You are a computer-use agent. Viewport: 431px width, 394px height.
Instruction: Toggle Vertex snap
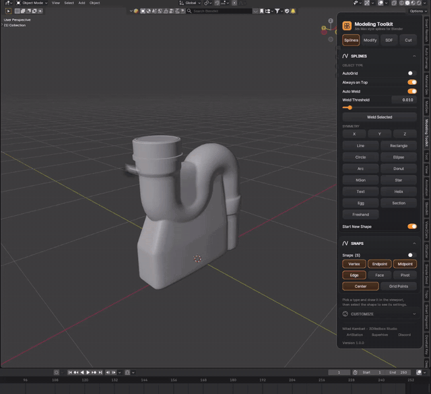pyautogui.click(x=354, y=264)
